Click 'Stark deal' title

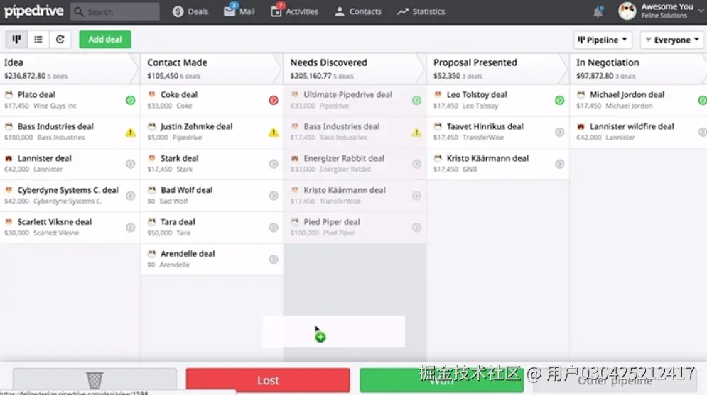(180, 158)
